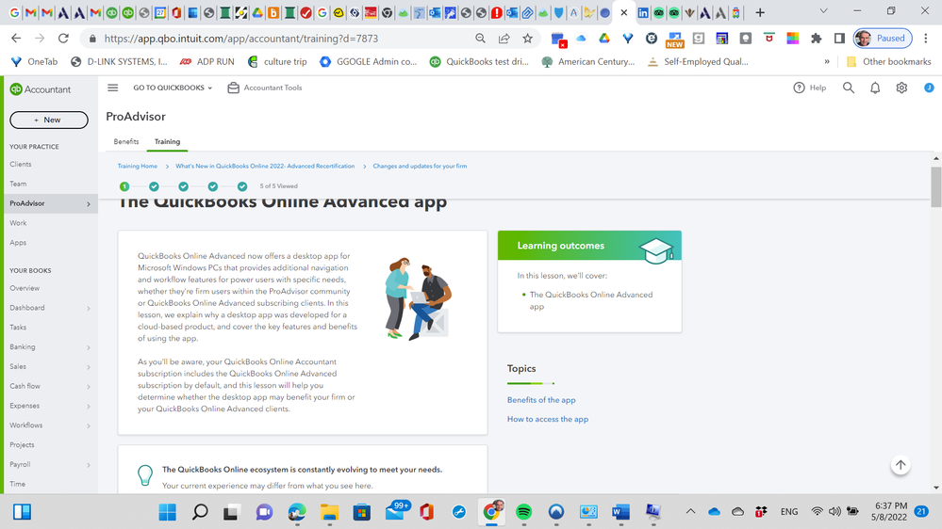Open Accountant Tools briefcase menu
The width and height of the screenshot is (942, 529).
pos(264,88)
